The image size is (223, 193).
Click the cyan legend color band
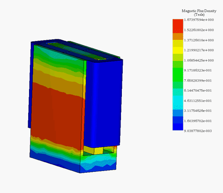pyautogui.click(x=178, y=103)
